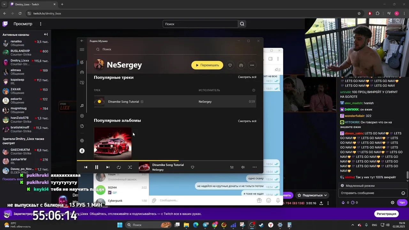Image resolution: width=409 pixels, height=230 pixels.
Task: Open the GAECHKATM channel in sidebar
Action: point(26,152)
